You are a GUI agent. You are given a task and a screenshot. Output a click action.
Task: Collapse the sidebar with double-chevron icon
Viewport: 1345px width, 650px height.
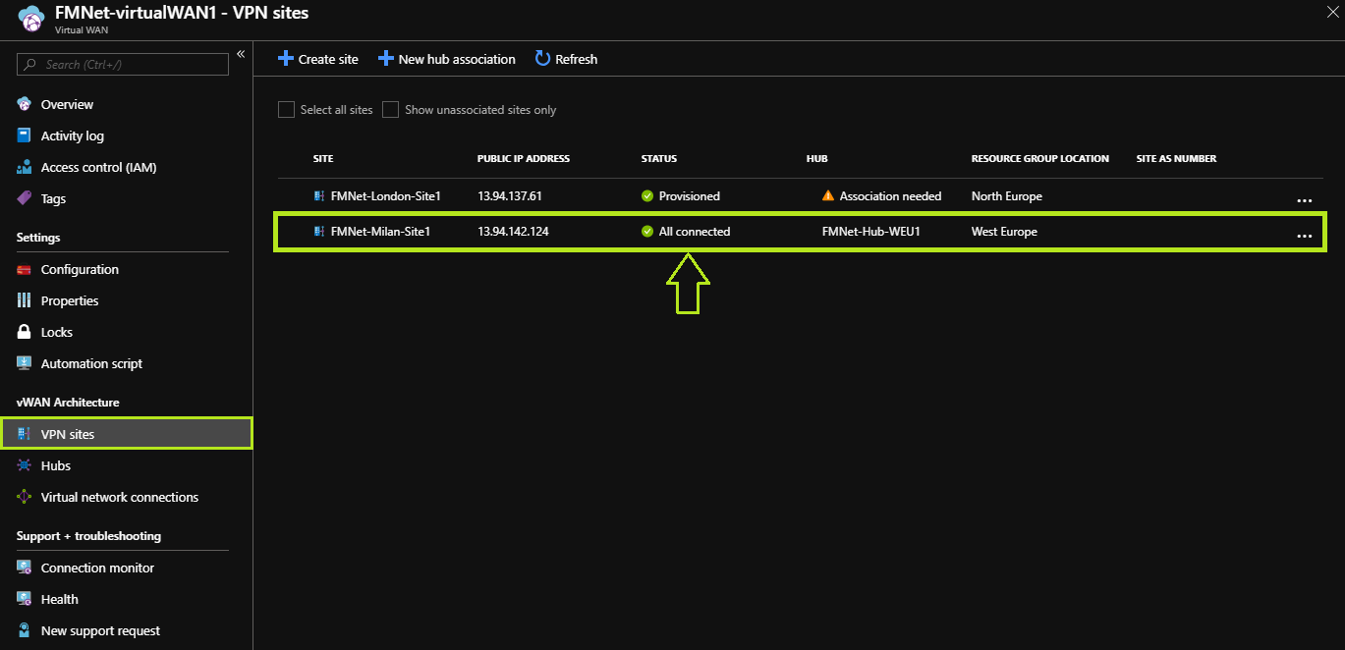point(241,54)
